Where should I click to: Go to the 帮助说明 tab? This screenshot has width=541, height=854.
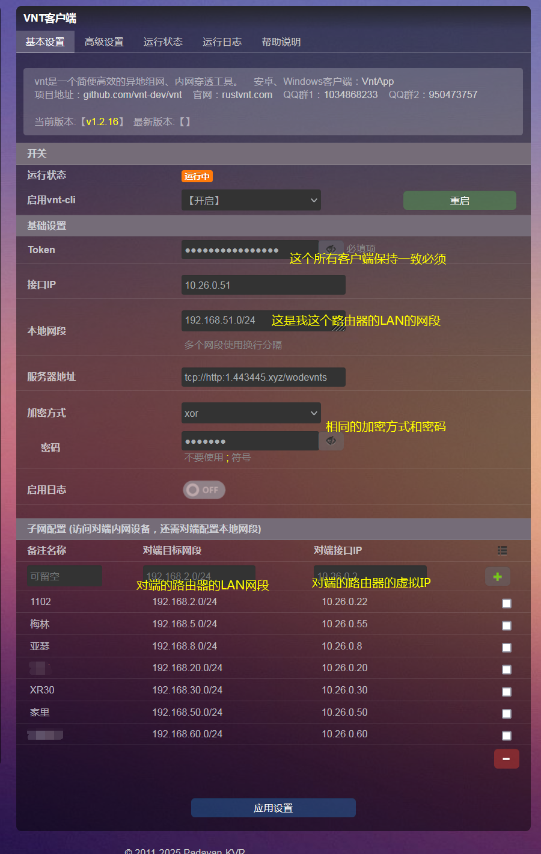pyautogui.click(x=281, y=42)
